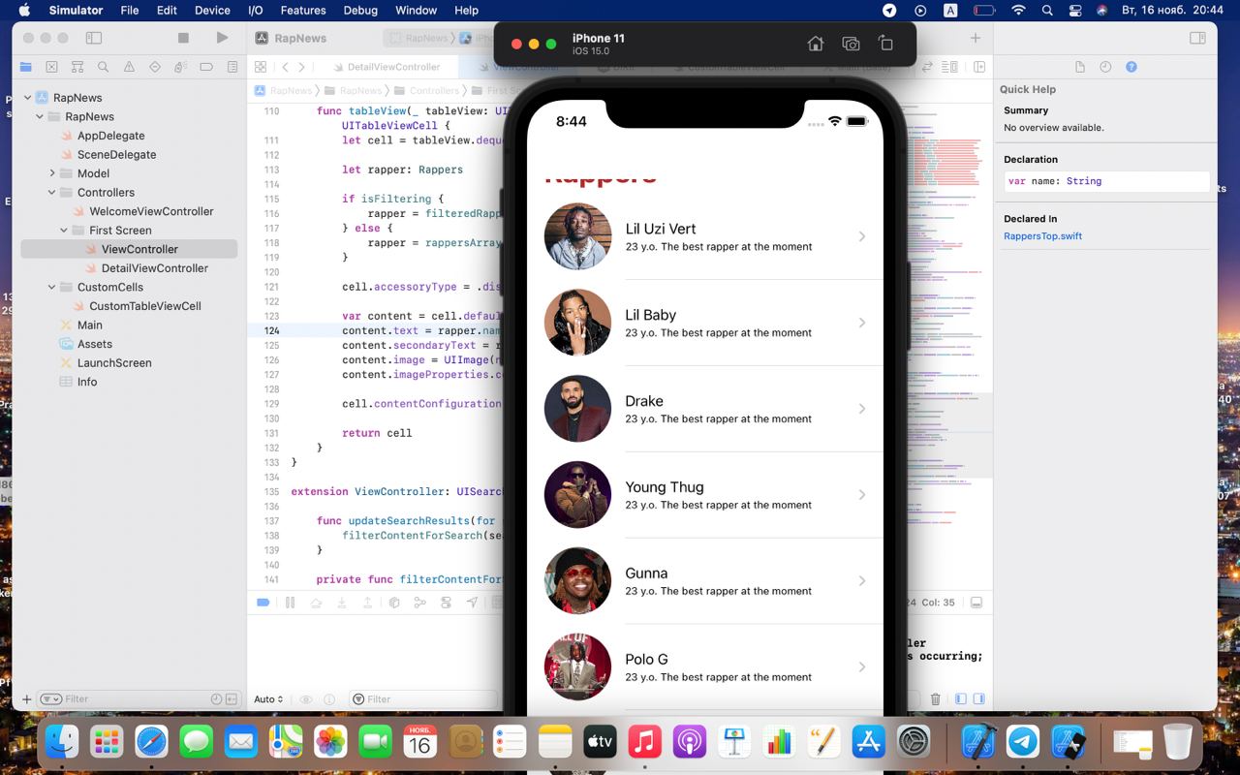Viewport: 1240px width, 775px height.
Task: Show the History inspector
Action: tap(1105, 67)
